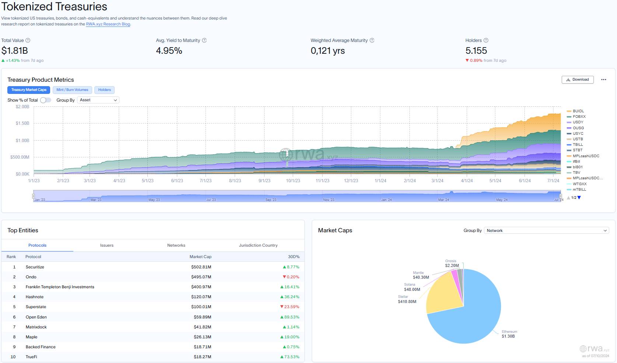Screen dimensions: 617x363
Task: Select the Treasury Market Caps tab
Action: (x=29, y=90)
